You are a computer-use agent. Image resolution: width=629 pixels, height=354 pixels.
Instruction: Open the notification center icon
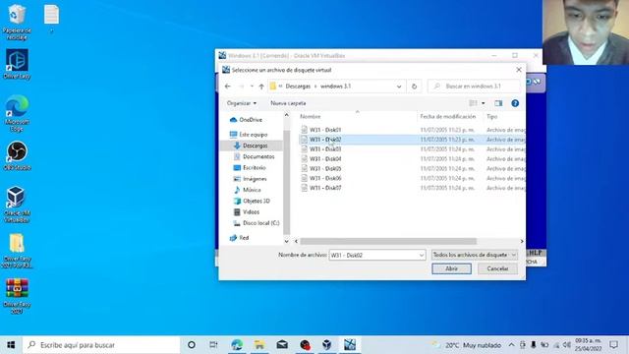click(x=613, y=345)
